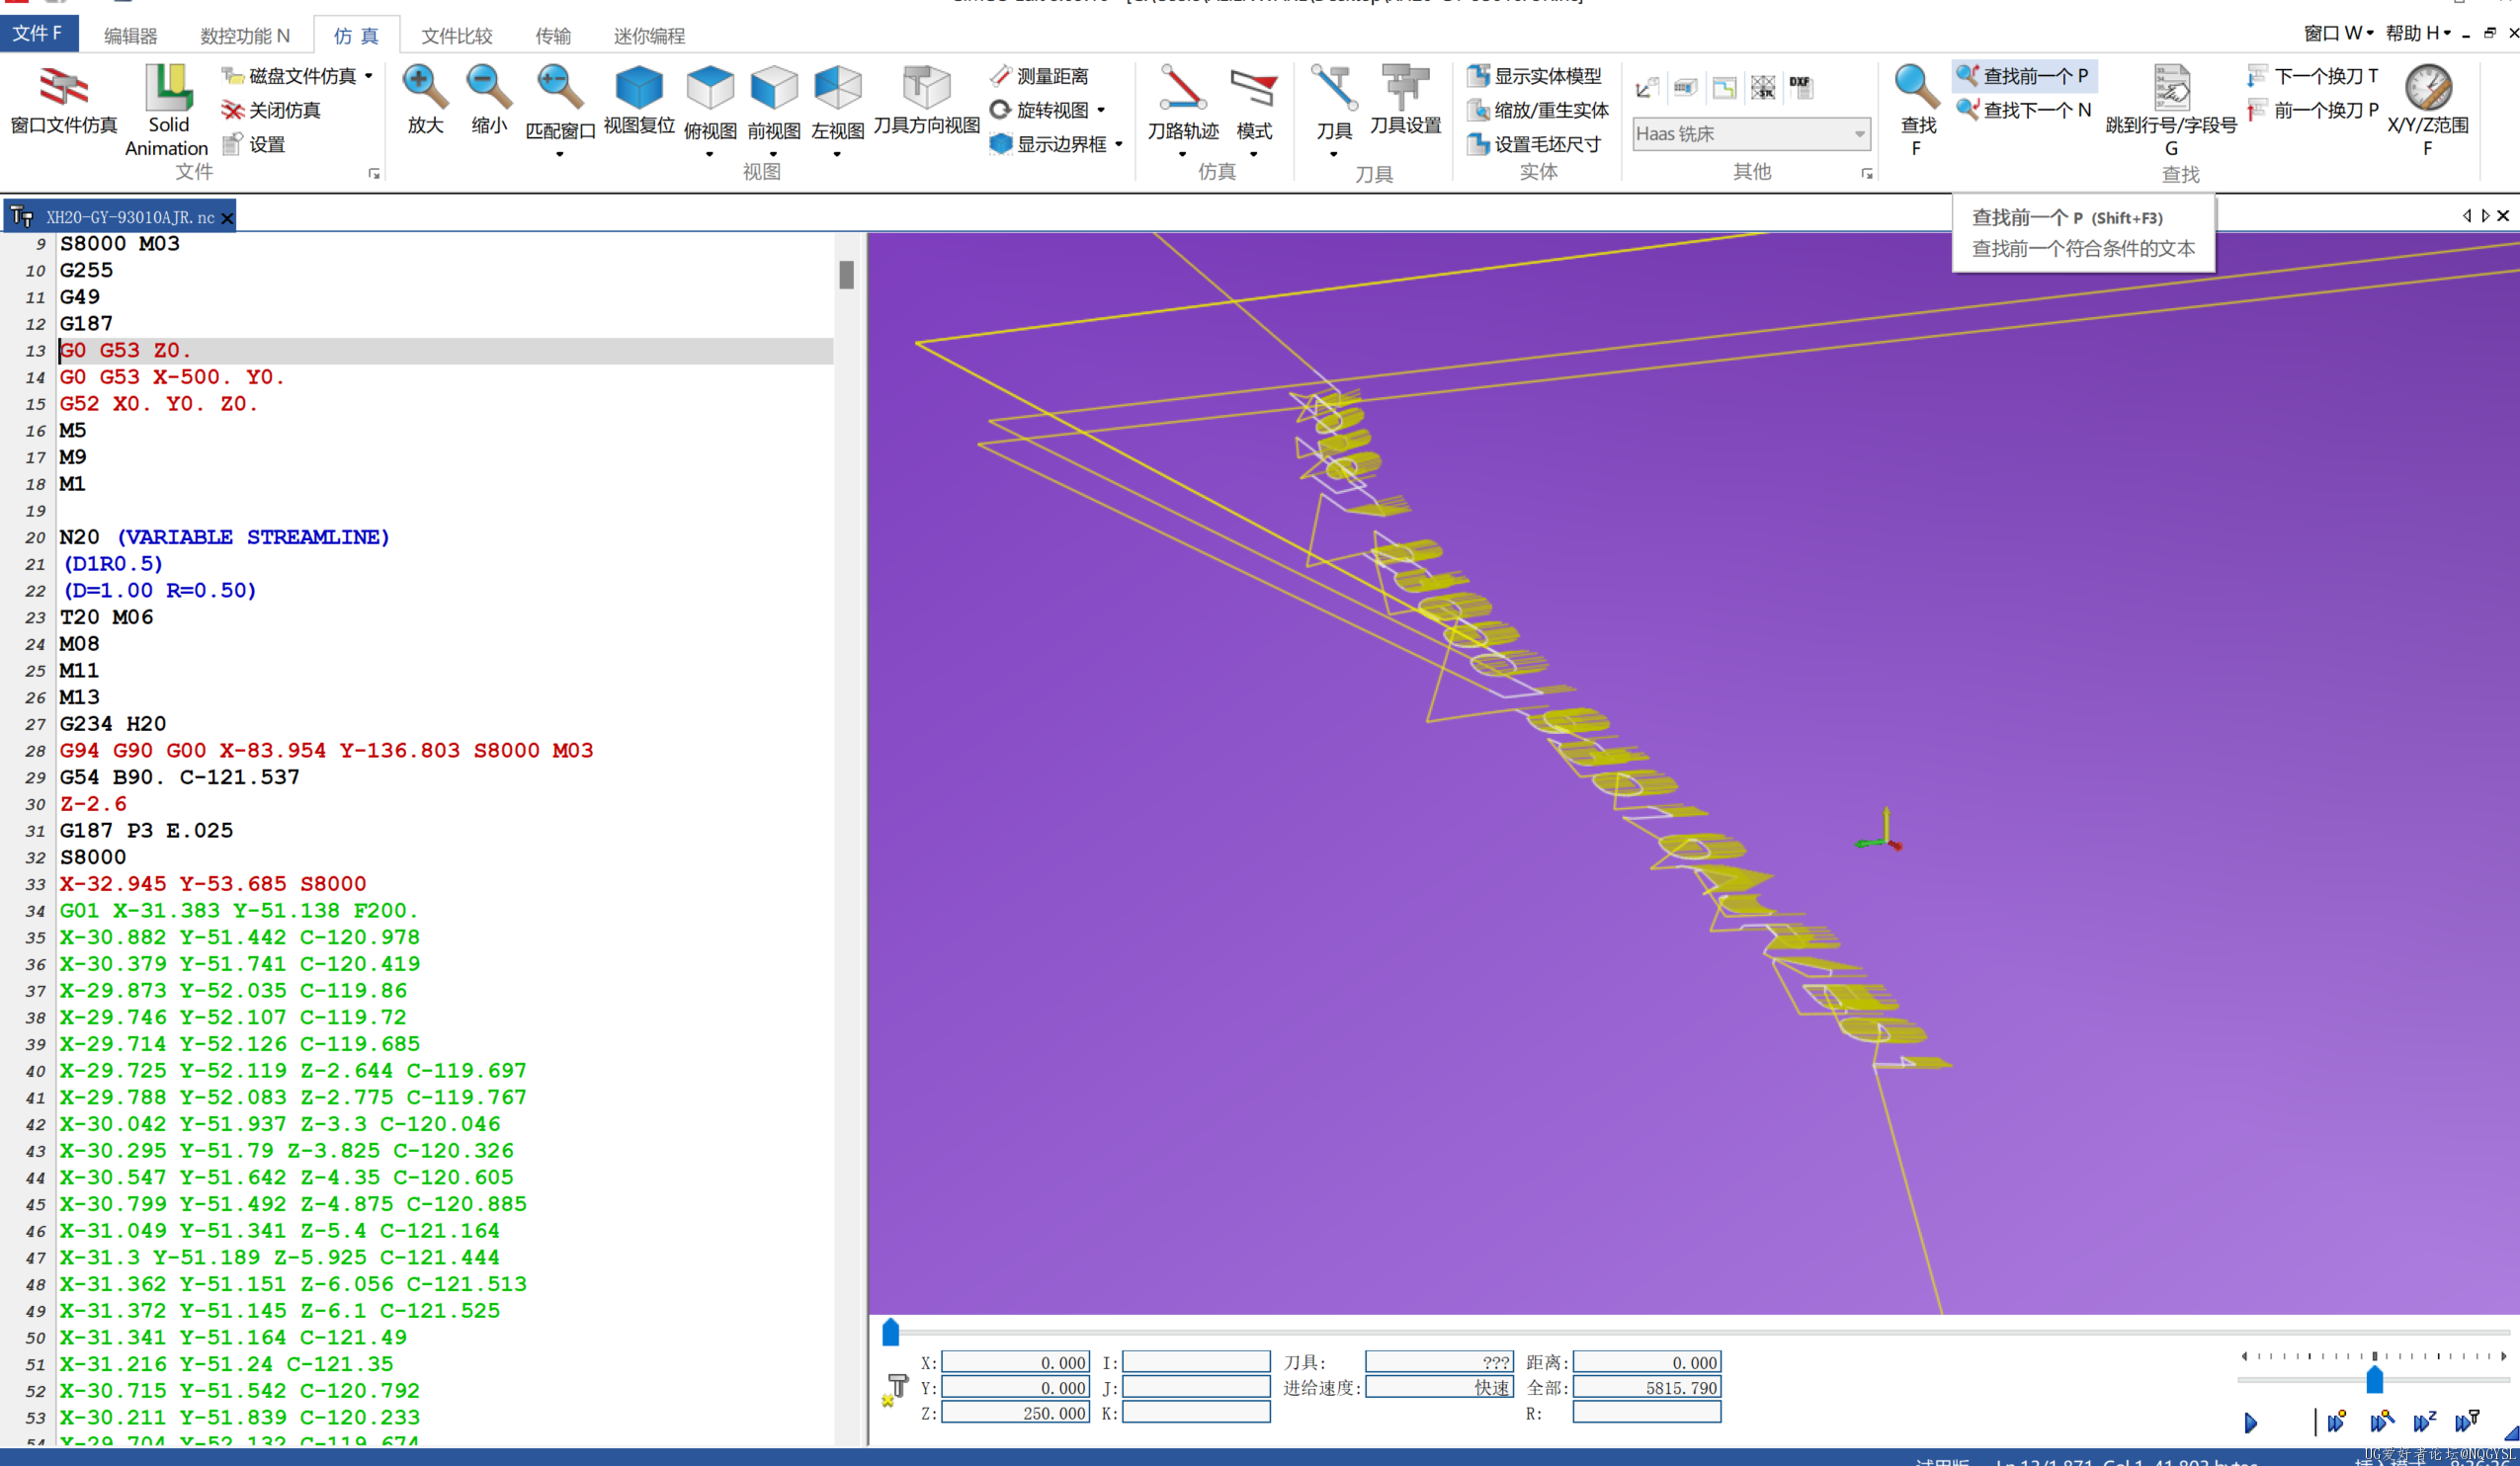2520x1466 pixels.
Task: Open tool settings 刀具设置
Action: pyautogui.click(x=1405, y=100)
